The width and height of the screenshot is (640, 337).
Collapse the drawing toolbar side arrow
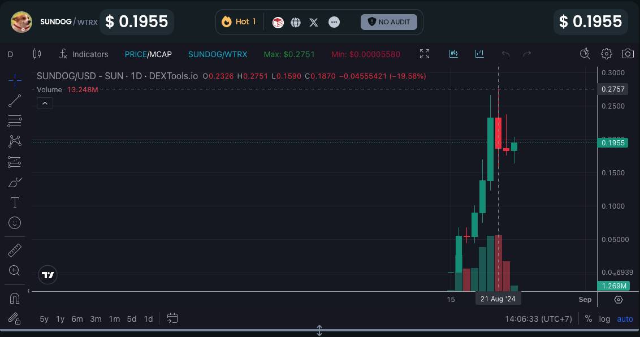pos(29,291)
